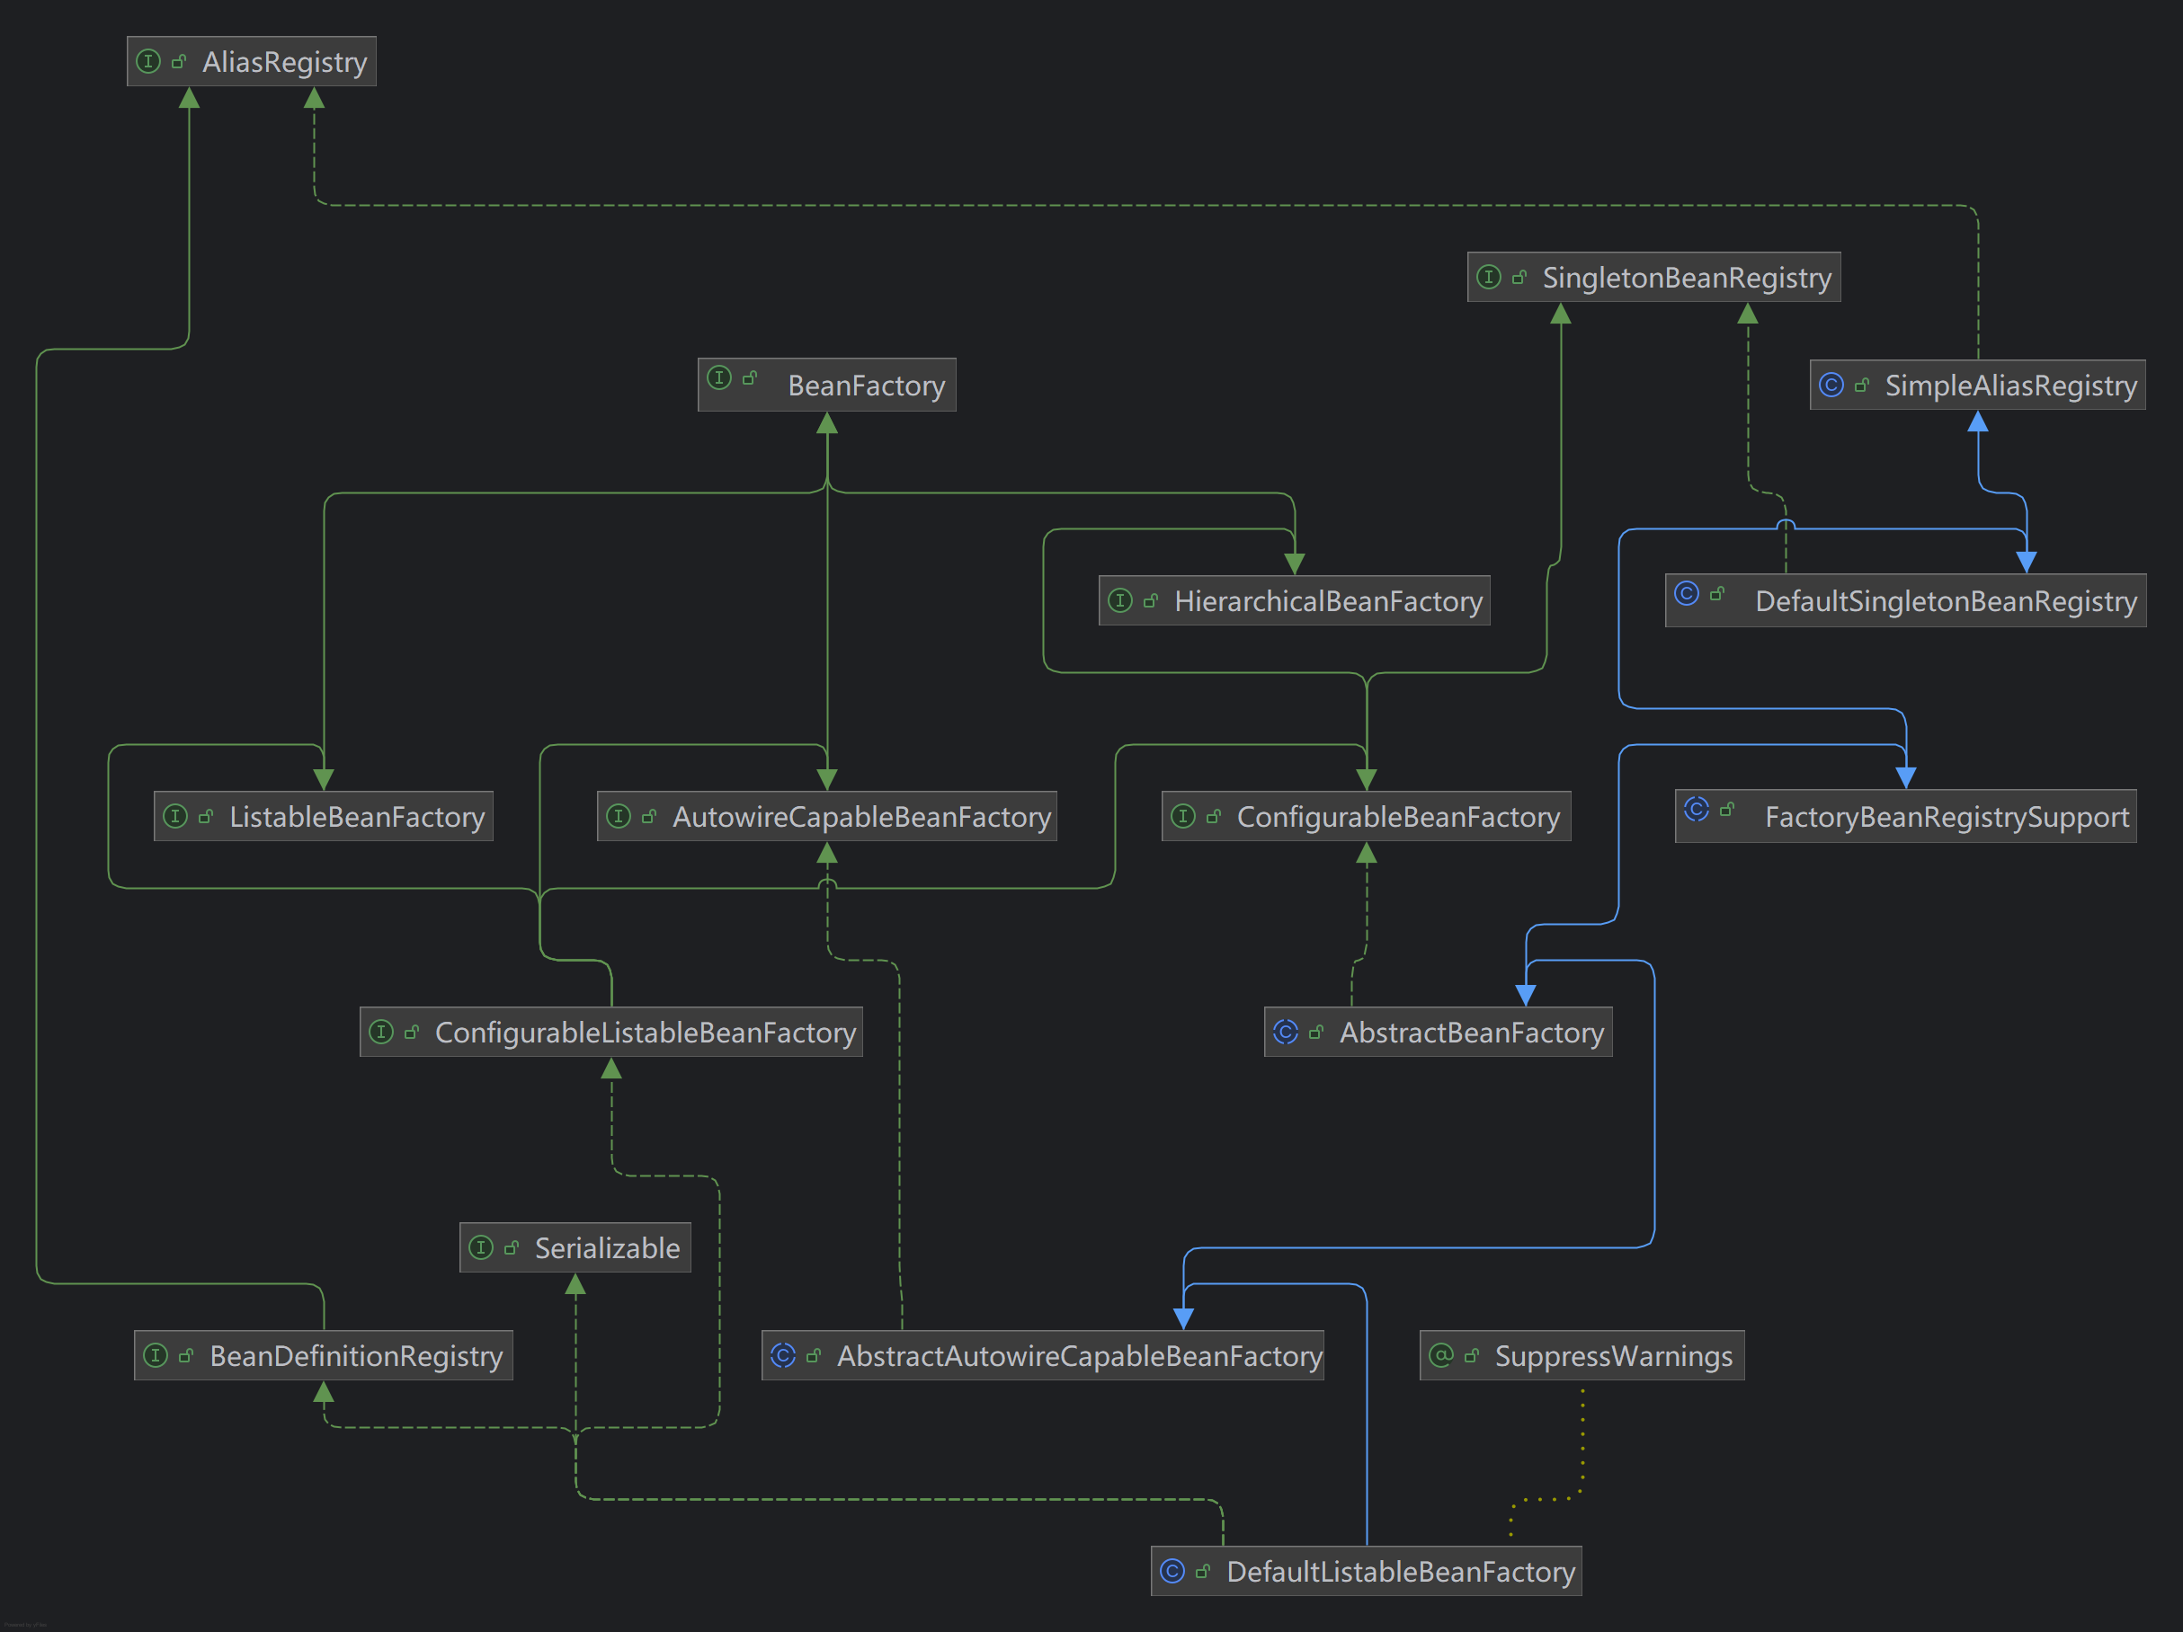The width and height of the screenshot is (2183, 1632).
Task: Click the class icon on AbstractAutowireCapableBeanFactory
Action: [784, 1356]
